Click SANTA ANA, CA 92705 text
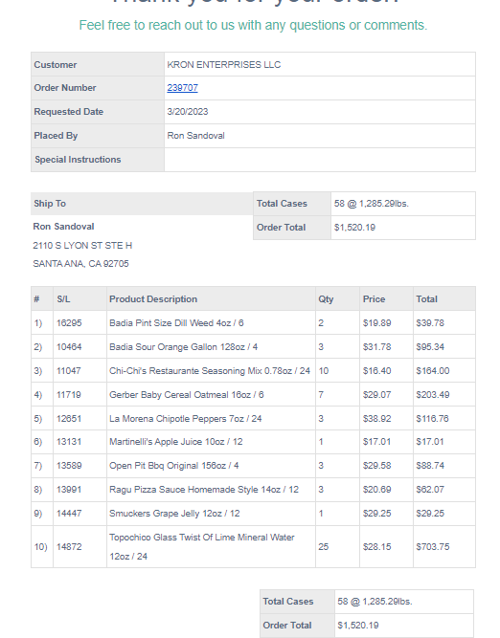The image size is (500, 638). click(x=80, y=264)
